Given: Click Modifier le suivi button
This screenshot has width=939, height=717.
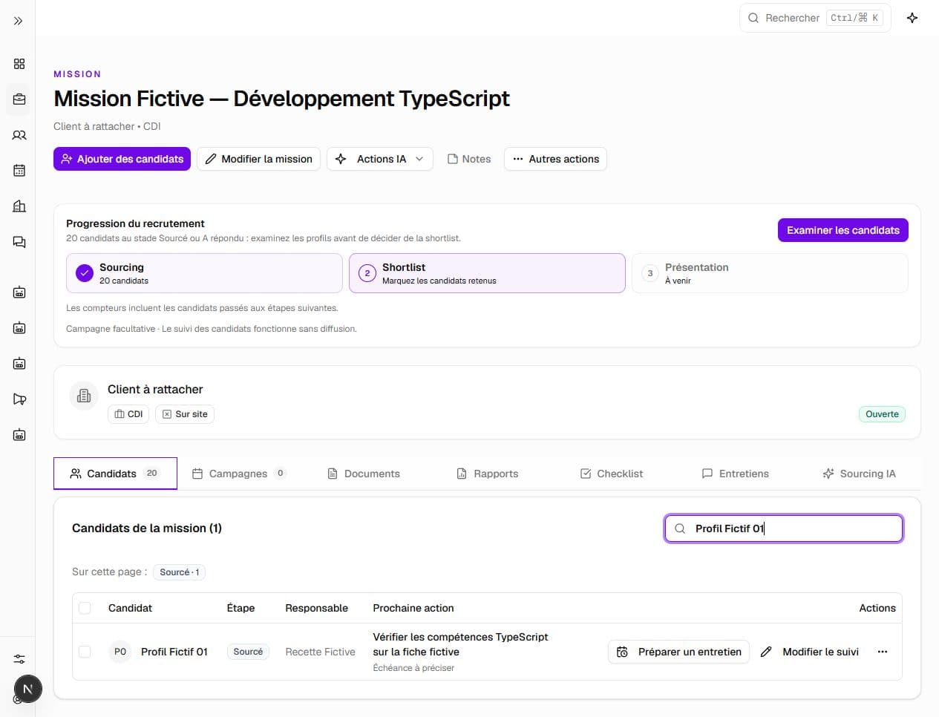Looking at the screenshot, I should 810,652.
